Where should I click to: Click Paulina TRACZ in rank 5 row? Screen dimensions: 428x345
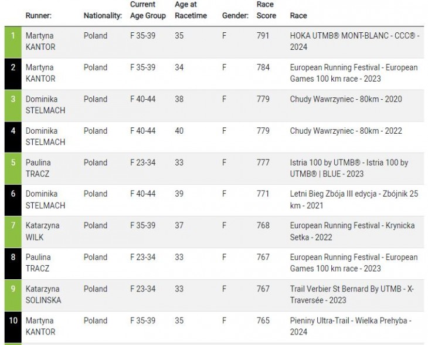point(38,168)
